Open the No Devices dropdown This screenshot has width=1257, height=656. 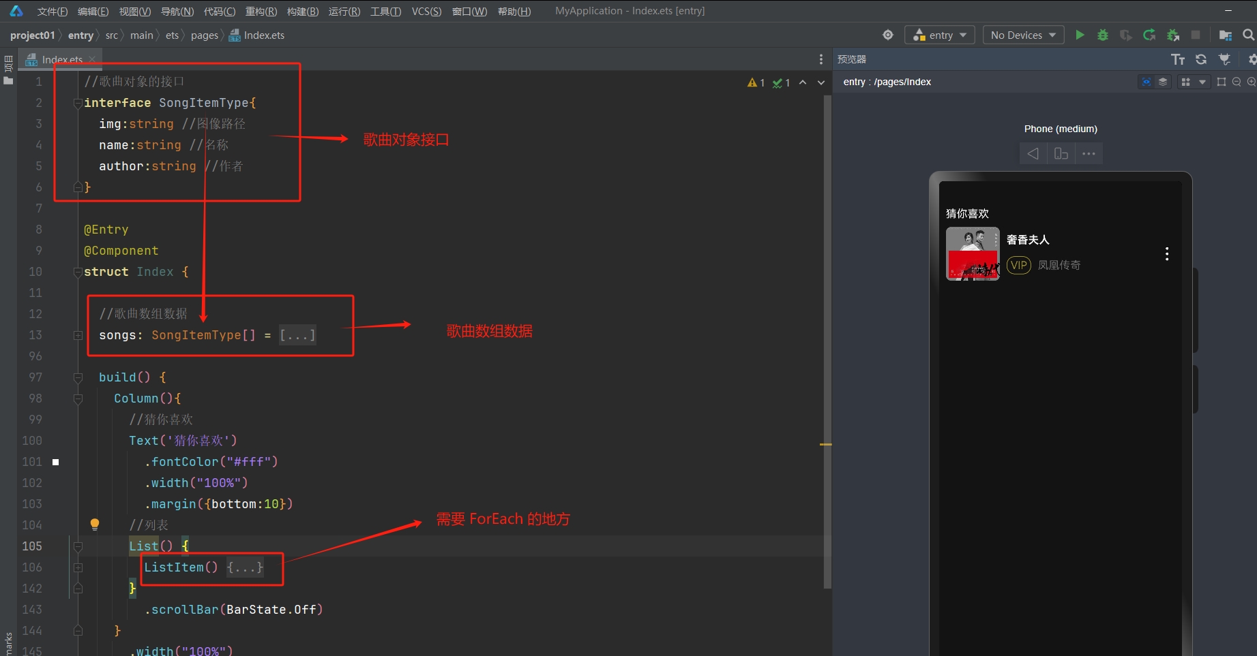(x=1023, y=35)
